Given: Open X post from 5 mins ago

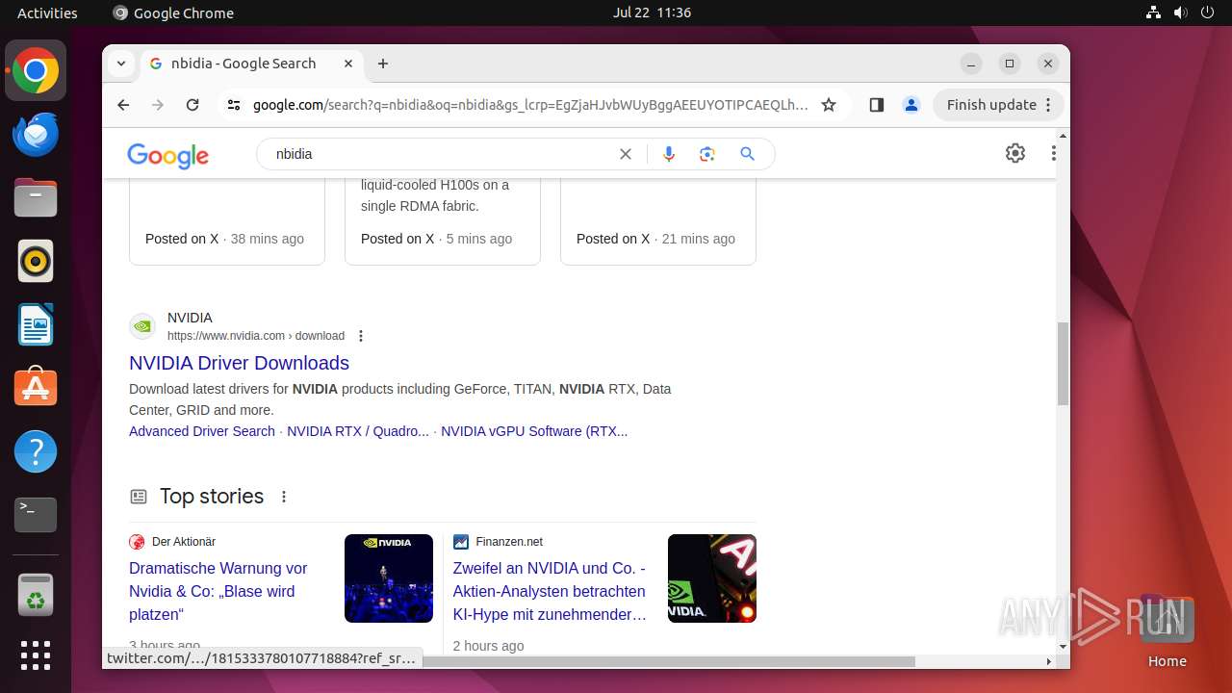Looking at the screenshot, I should (x=443, y=219).
